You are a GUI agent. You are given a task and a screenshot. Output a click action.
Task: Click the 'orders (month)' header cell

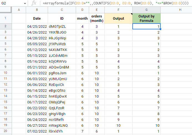click(x=97, y=18)
